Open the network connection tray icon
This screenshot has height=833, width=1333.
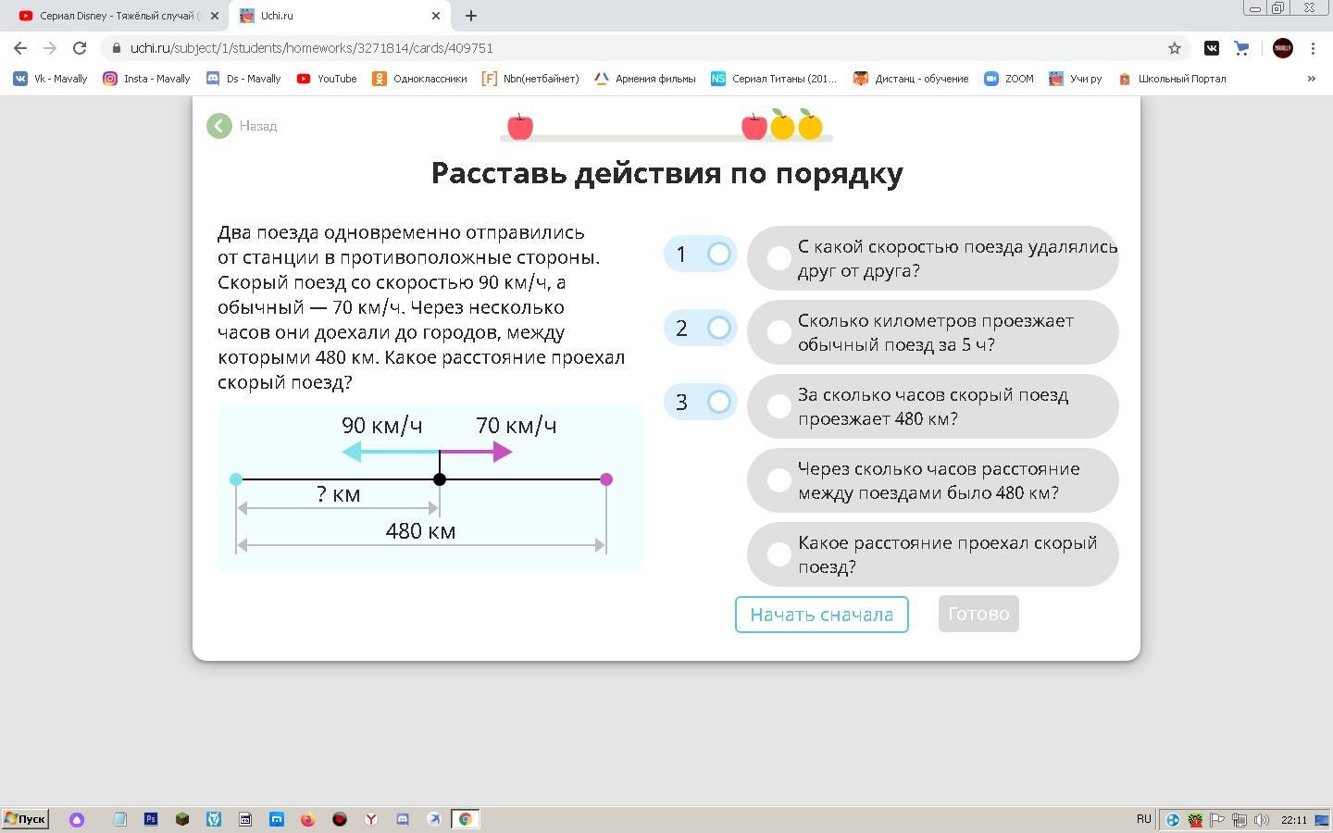pos(1240,820)
